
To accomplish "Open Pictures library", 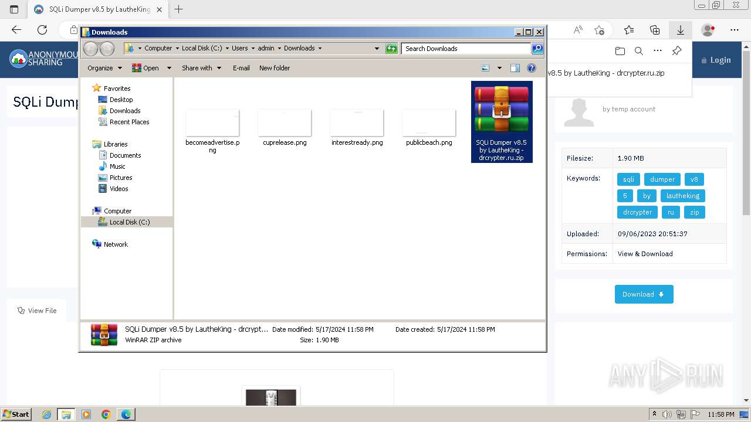I will (x=121, y=178).
